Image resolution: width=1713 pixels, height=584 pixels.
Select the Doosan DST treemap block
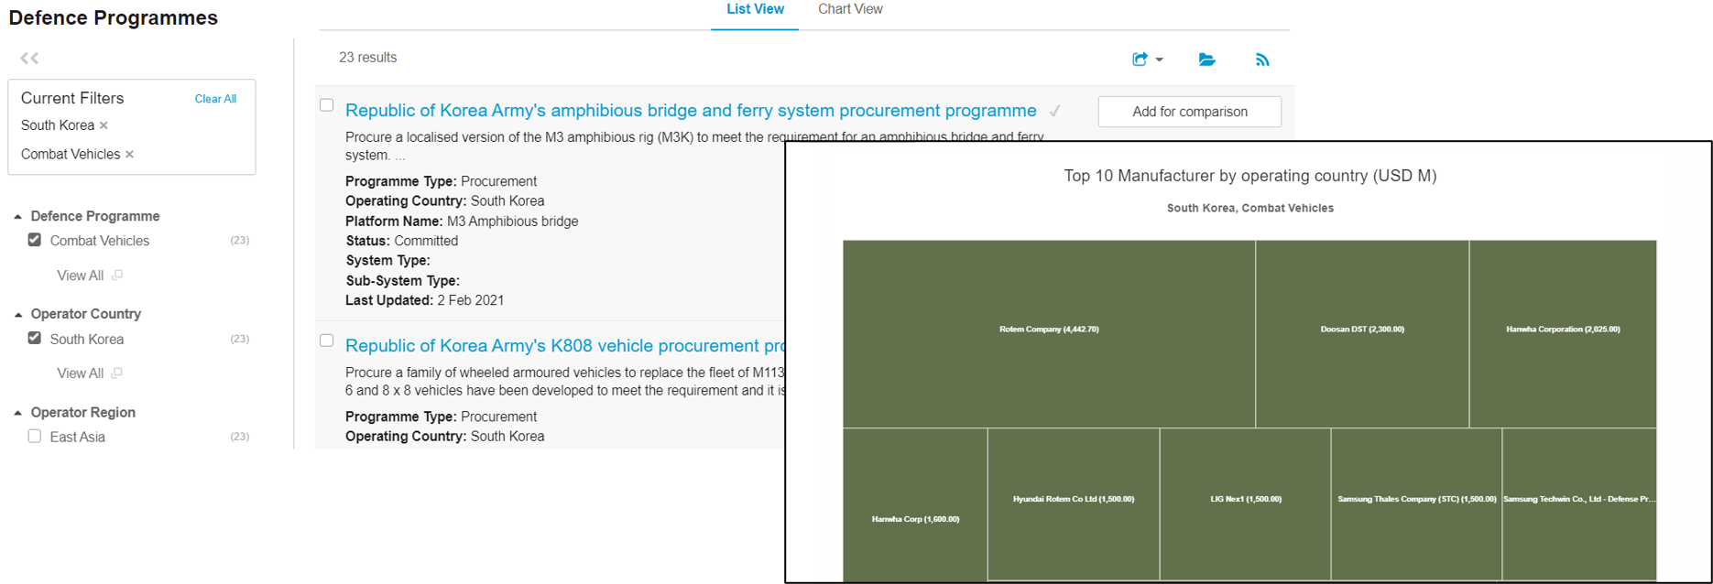(1362, 333)
